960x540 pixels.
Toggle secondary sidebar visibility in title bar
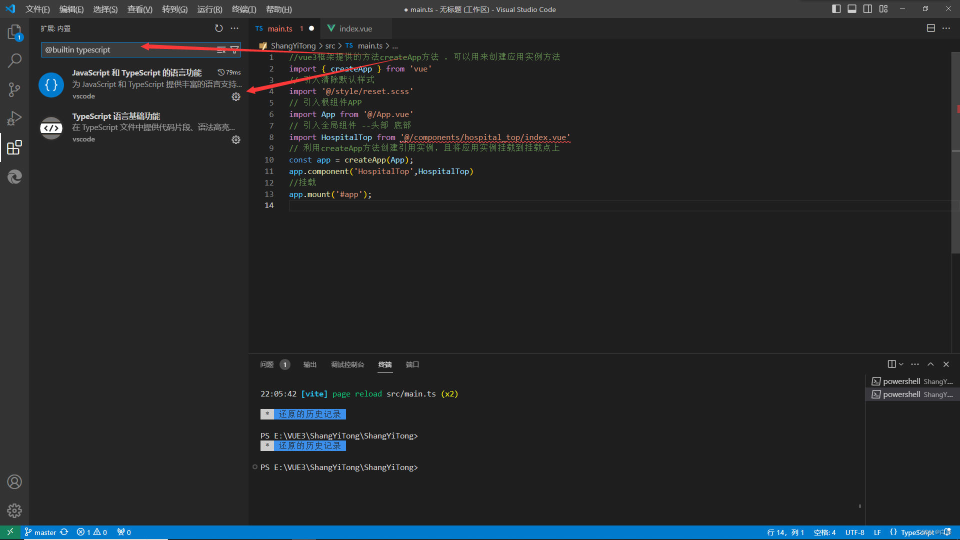coord(867,8)
